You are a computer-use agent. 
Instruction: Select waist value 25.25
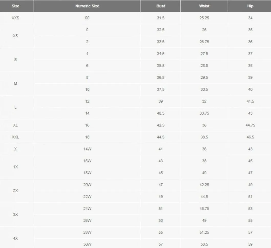[204, 18]
